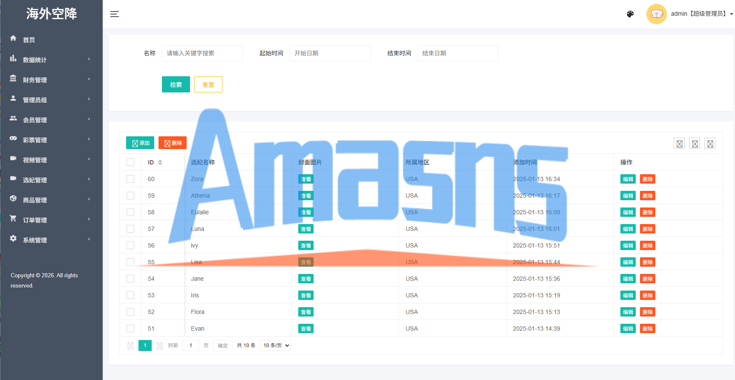735x380 pixels.
Task: Click the admin avatar image
Action: click(x=656, y=14)
